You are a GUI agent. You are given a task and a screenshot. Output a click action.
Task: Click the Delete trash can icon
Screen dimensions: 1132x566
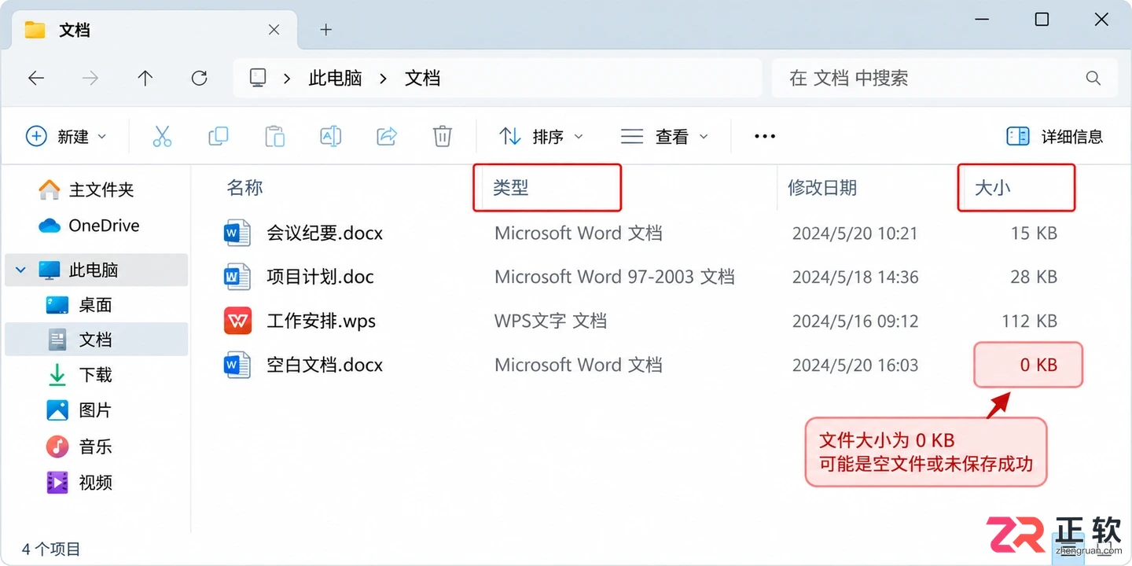pyautogui.click(x=443, y=136)
